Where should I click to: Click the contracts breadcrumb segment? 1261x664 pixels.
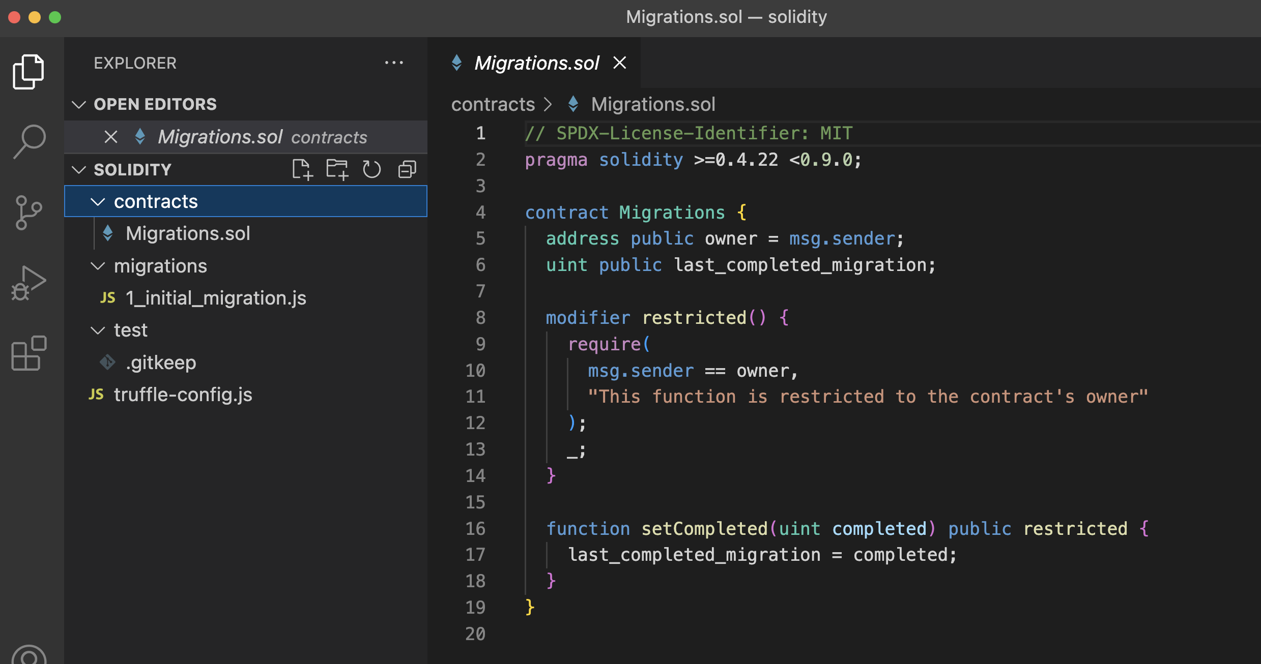(x=493, y=105)
